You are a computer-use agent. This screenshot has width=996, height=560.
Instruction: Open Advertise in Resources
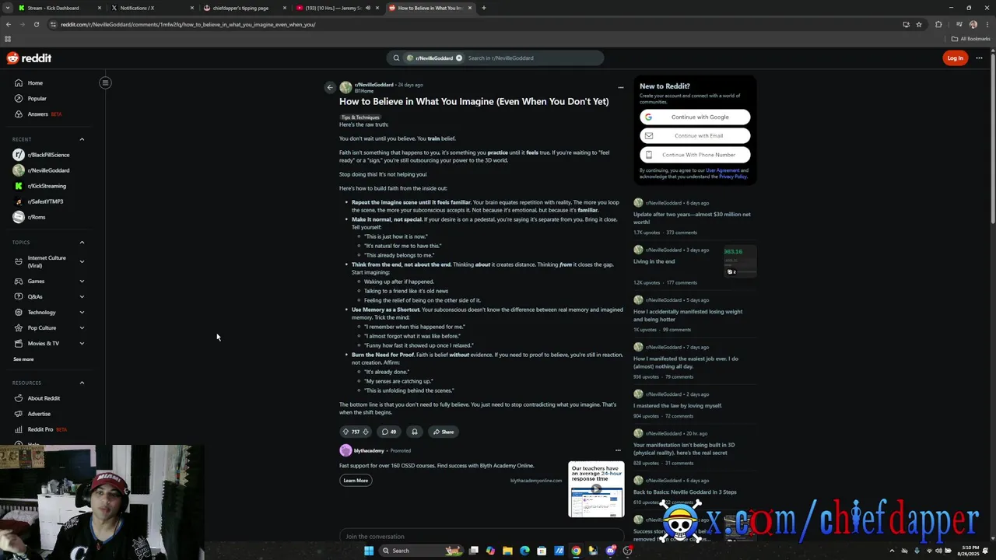(39, 414)
